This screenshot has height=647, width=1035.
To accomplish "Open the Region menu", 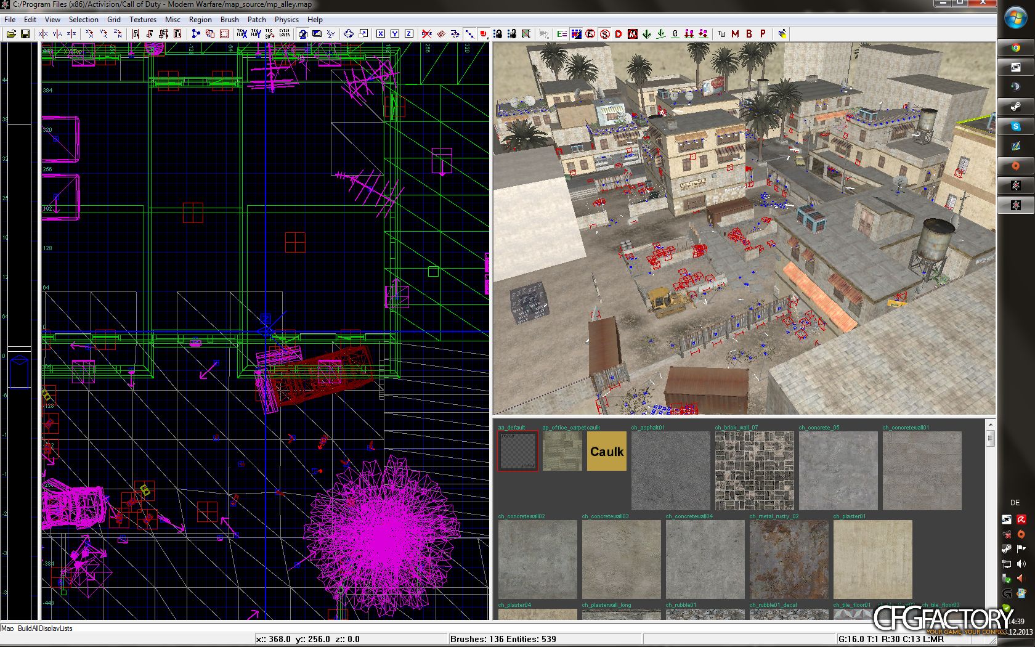I will click(x=200, y=20).
